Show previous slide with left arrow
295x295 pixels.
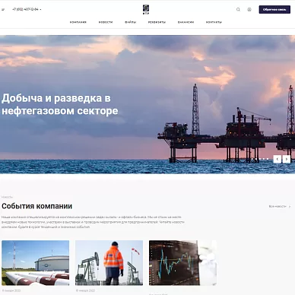(x=278, y=159)
